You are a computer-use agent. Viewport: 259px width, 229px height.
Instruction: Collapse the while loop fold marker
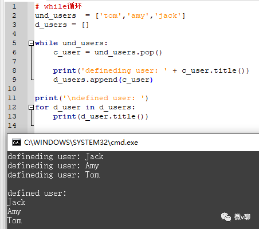tap(31, 43)
